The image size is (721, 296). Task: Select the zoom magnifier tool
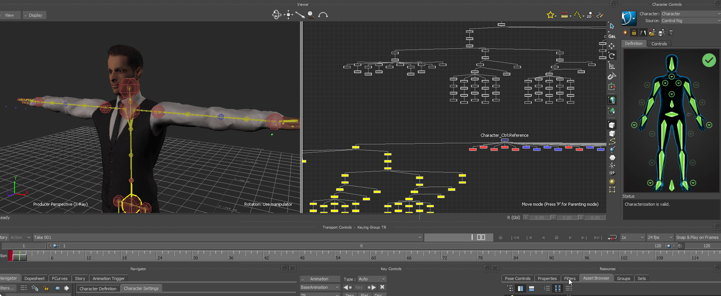click(x=311, y=15)
